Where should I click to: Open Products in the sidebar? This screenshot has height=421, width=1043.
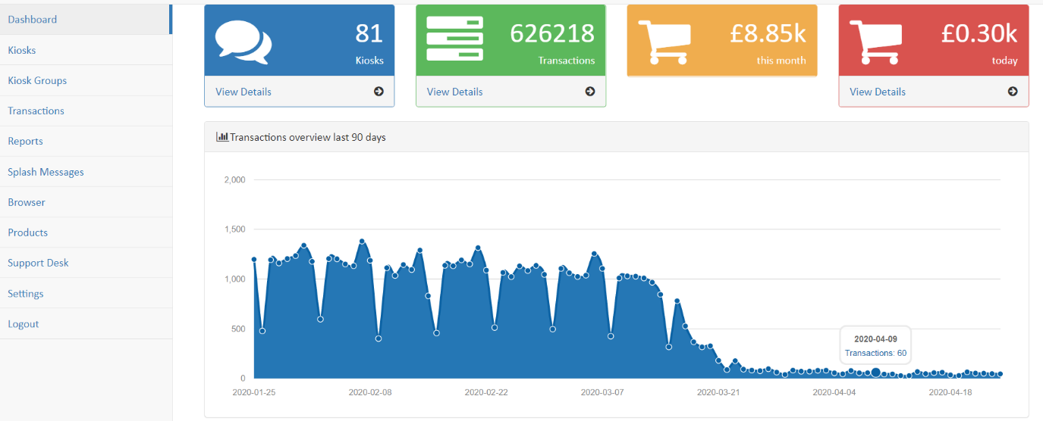pos(86,232)
